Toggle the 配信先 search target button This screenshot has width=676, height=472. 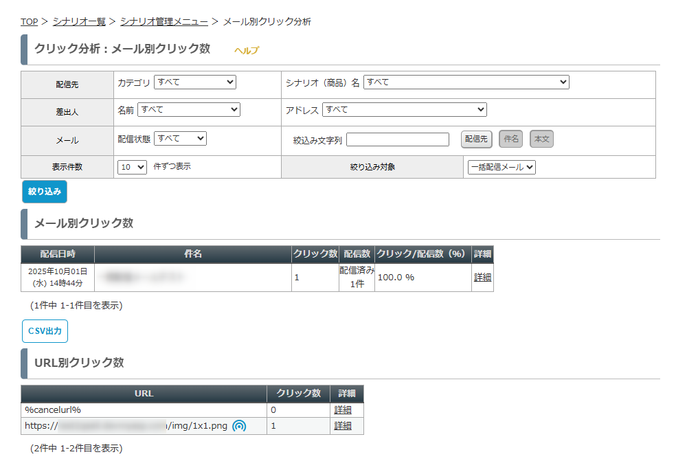click(x=476, y=139)
